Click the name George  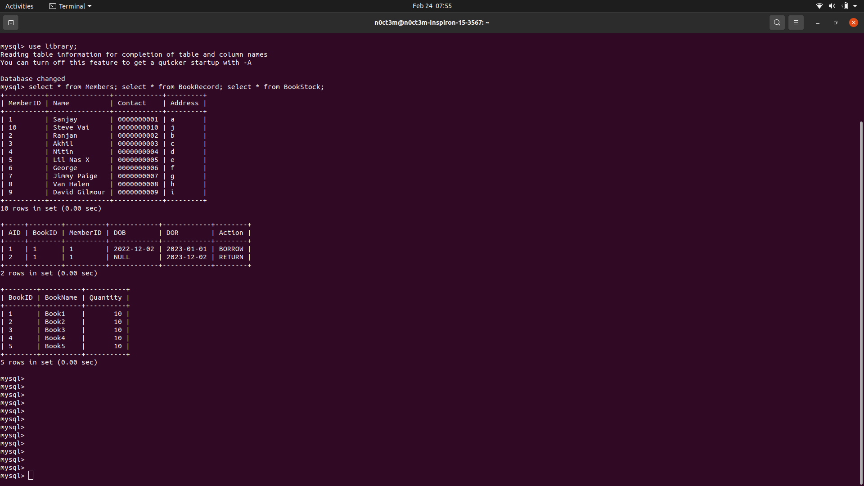[x=65, y=168]
